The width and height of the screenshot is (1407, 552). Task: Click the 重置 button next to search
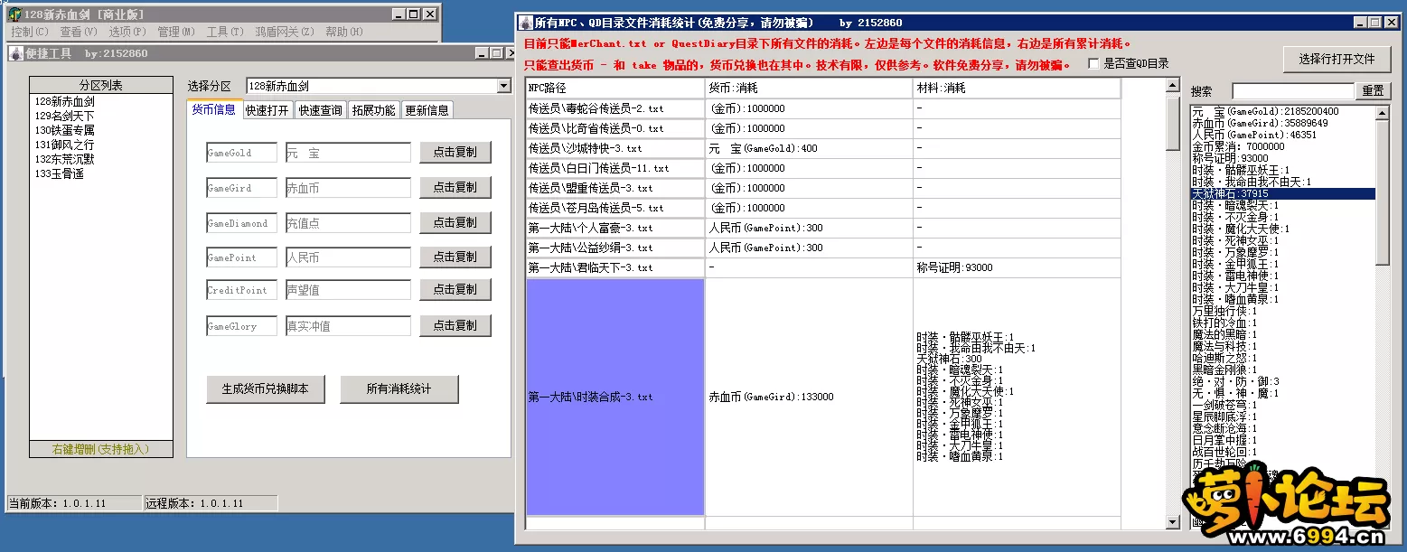pyautogui.click(x=1374, y=91)
